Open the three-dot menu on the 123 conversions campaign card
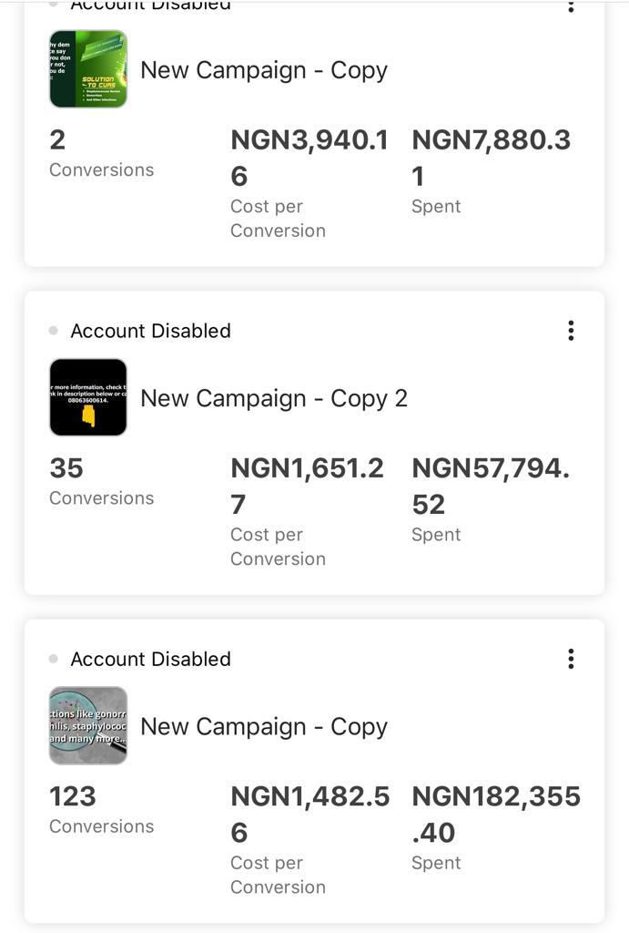 [571, 659]
